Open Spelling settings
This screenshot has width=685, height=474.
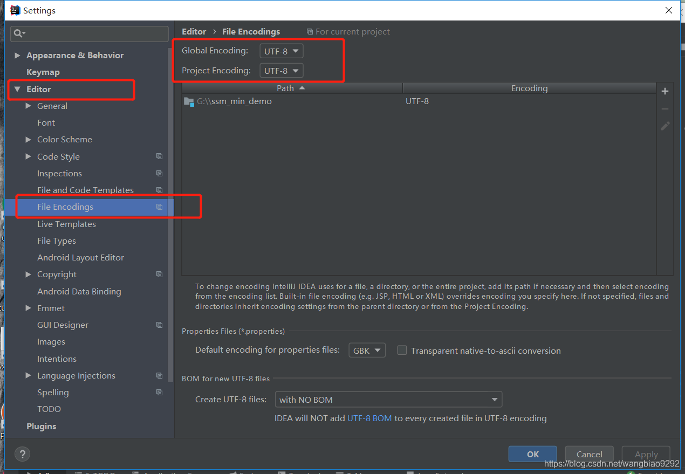[x=53, y=392]
